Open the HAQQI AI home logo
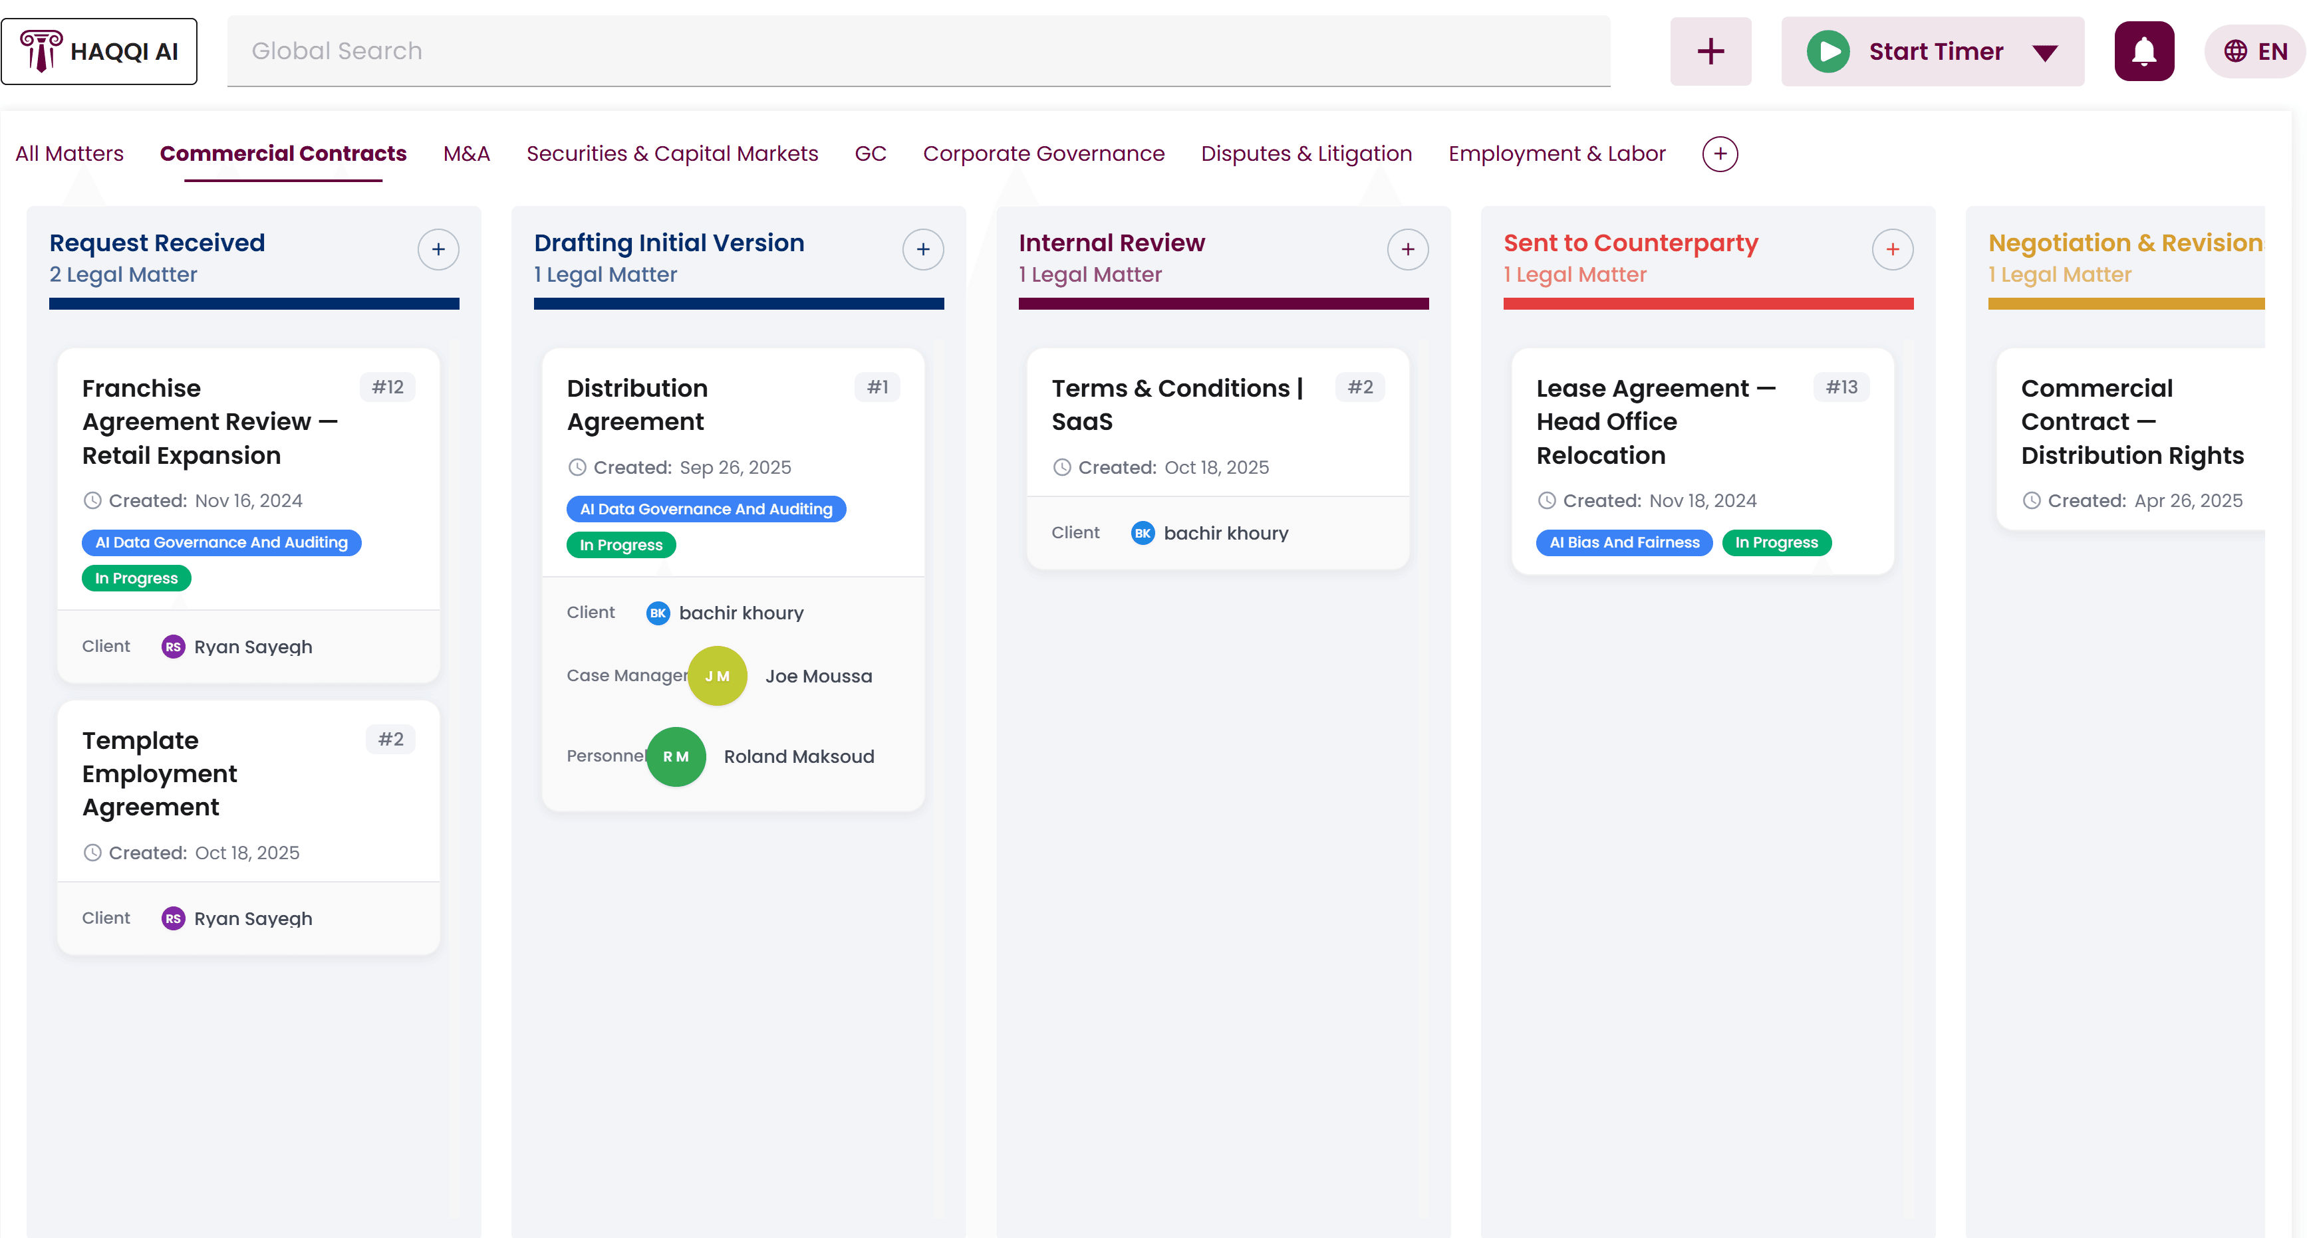This screenshot has height=1238, width=2307. pos(99,51)
